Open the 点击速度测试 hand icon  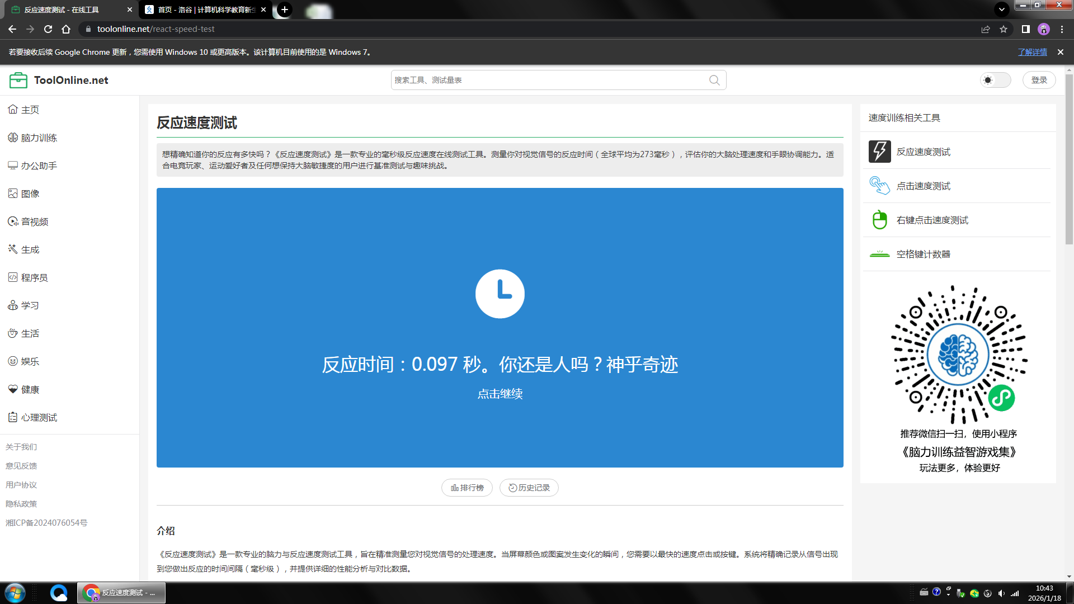(879, 186)
